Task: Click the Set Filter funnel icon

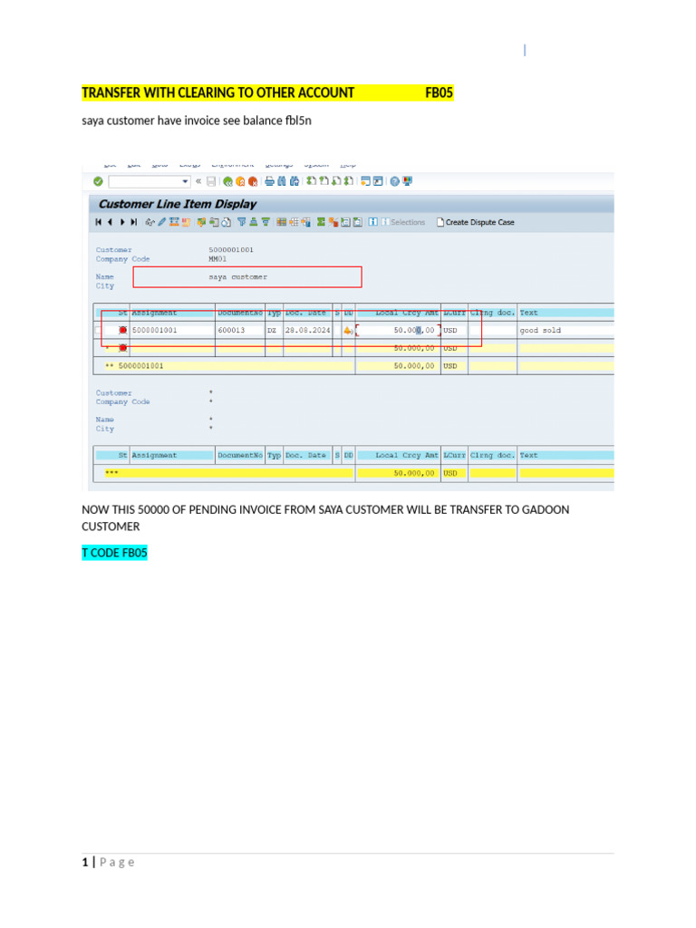Action: tap(241, 222)
